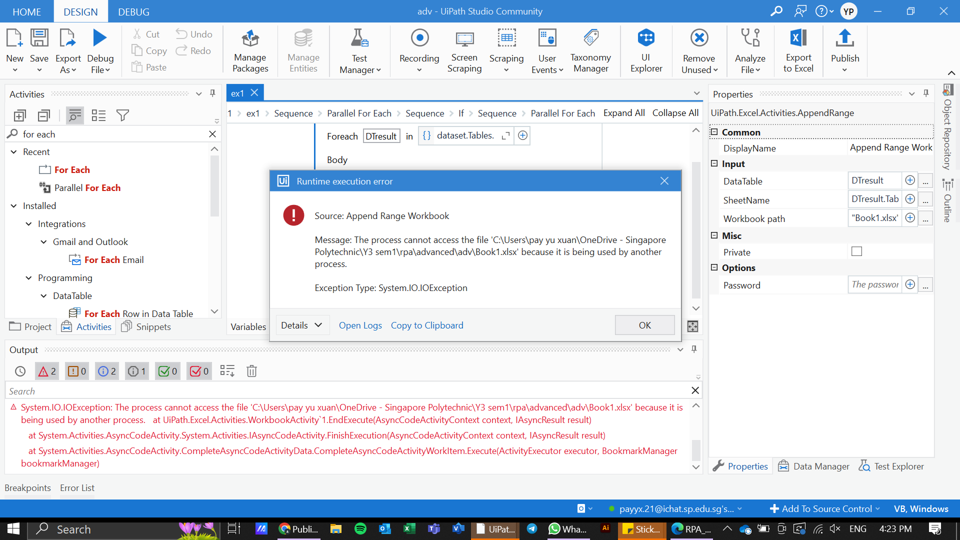Clear all output with trash icon
The width and height of the screenshot is (960, 540).
pos(251,371)
